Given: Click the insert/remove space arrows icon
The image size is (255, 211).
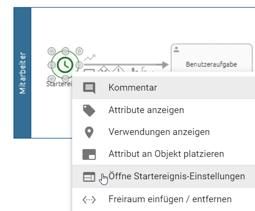Looking at the screenshot, I should (89, 200).
